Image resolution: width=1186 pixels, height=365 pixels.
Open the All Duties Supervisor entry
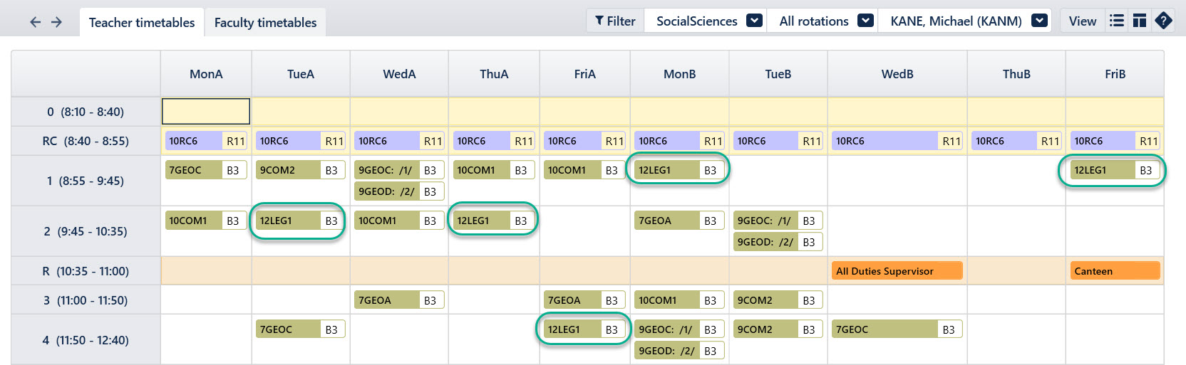pos(897,271)
